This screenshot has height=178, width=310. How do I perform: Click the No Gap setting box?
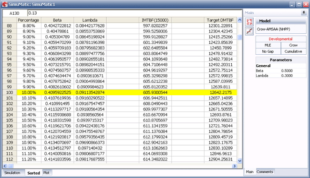[x=268, y=51]
